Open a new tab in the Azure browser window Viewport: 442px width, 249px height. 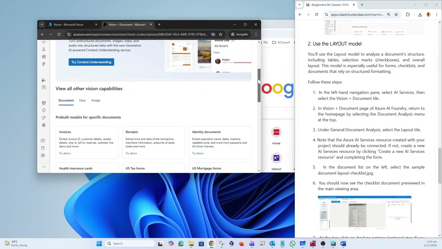coord(159,25)
